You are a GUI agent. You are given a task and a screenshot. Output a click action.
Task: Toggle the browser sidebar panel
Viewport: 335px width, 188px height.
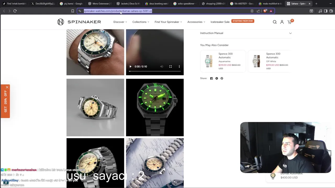click(326, 11)
